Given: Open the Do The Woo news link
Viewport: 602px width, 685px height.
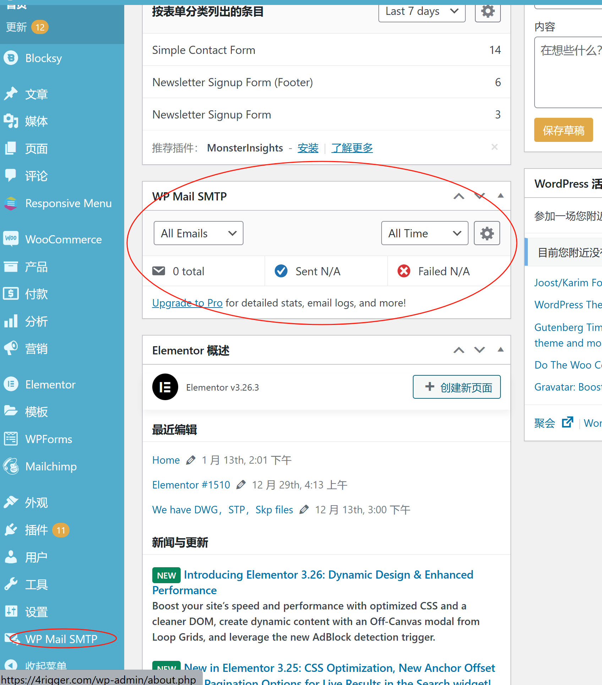Looking at the screenshot, I should coord(568,365).
